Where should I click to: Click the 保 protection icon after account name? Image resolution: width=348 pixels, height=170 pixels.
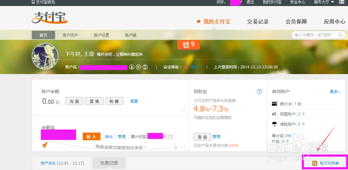pos(139,67)
